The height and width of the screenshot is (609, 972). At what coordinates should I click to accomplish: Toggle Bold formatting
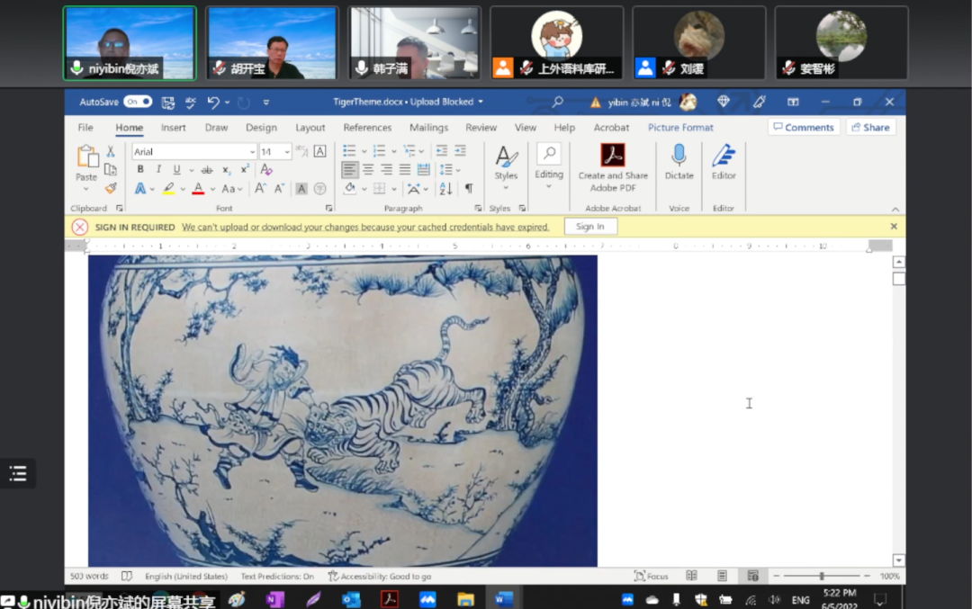click(x=140, y=169)
